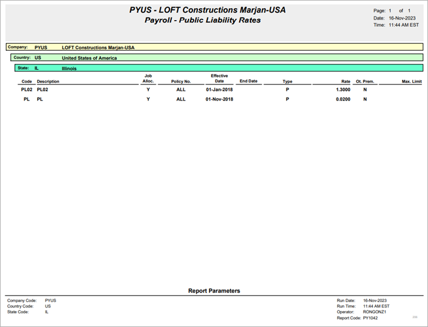428x327 pixels.
Task: Click the Company Code value 'PYUS' in footer
Action: click(x=51, y=300)
